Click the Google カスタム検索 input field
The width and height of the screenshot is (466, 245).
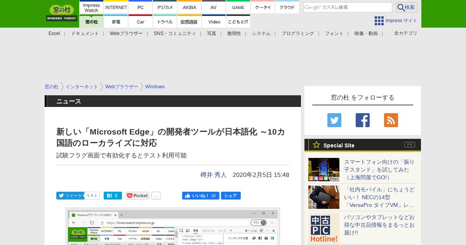point(348,7)
